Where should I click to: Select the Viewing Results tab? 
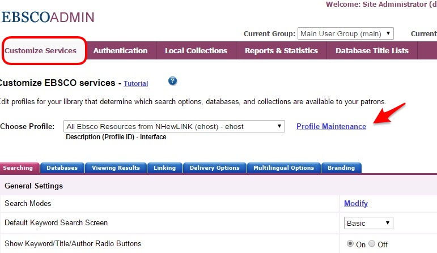click(116, 168)
